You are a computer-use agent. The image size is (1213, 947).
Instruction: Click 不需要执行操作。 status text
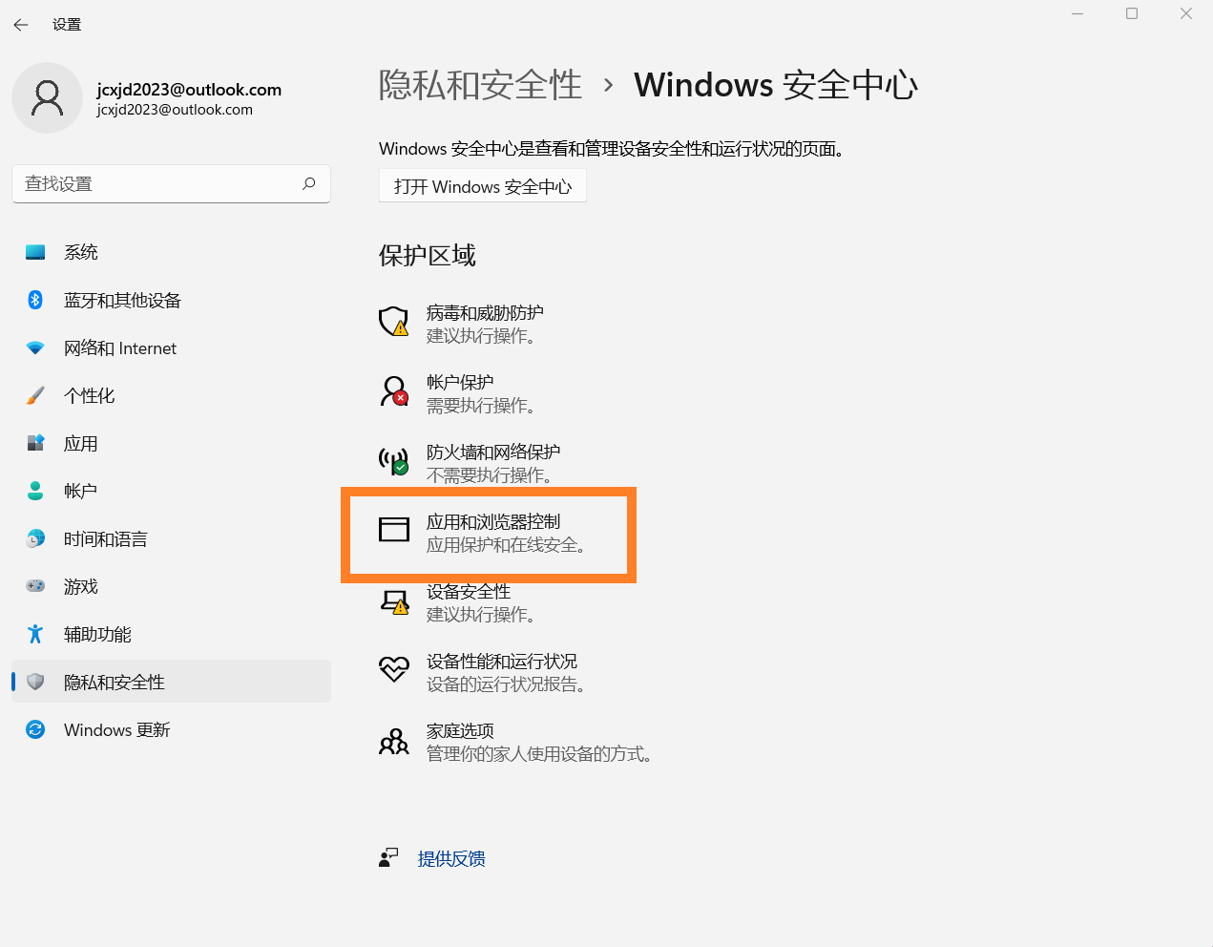490,475
